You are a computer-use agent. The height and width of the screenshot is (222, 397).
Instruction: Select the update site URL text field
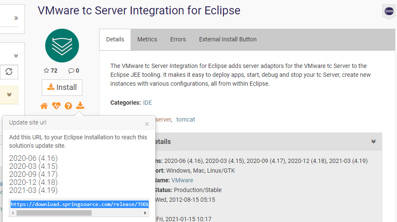click(79, 204)
